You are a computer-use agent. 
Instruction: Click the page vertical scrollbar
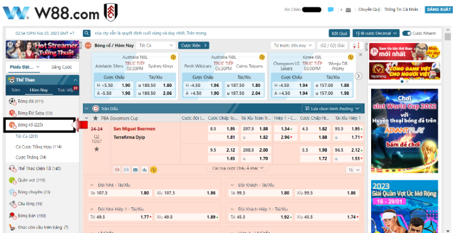[448, 130]
